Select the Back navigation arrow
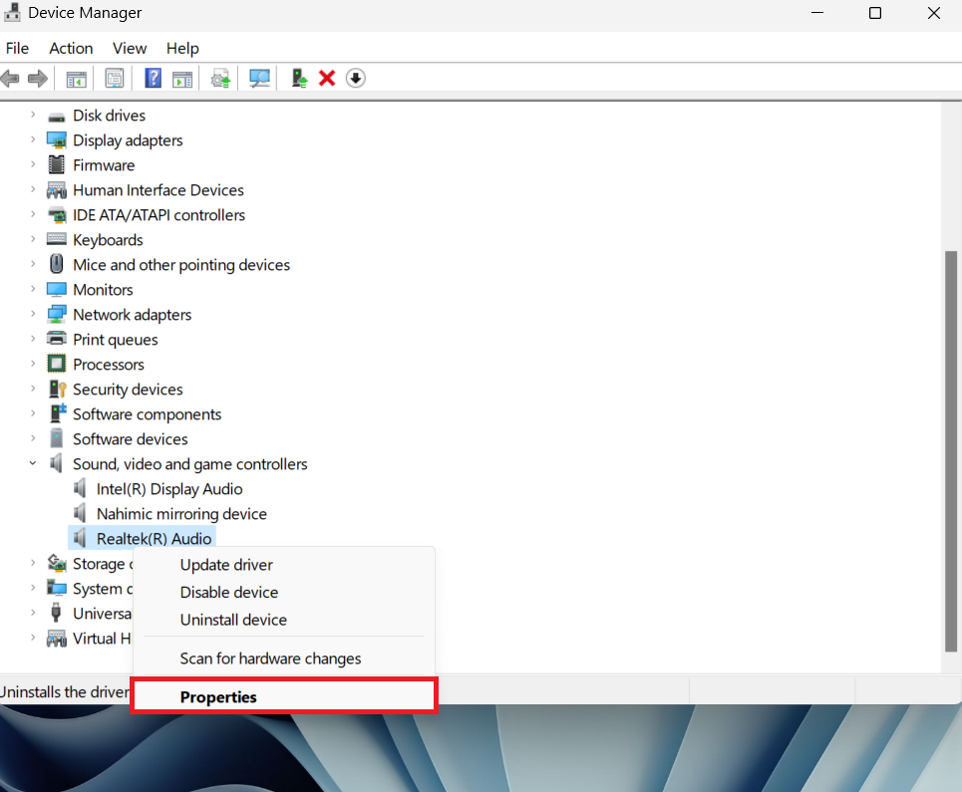Image resolution: width=962 pixels, height=792 pixels. click(x=10, y=78)
